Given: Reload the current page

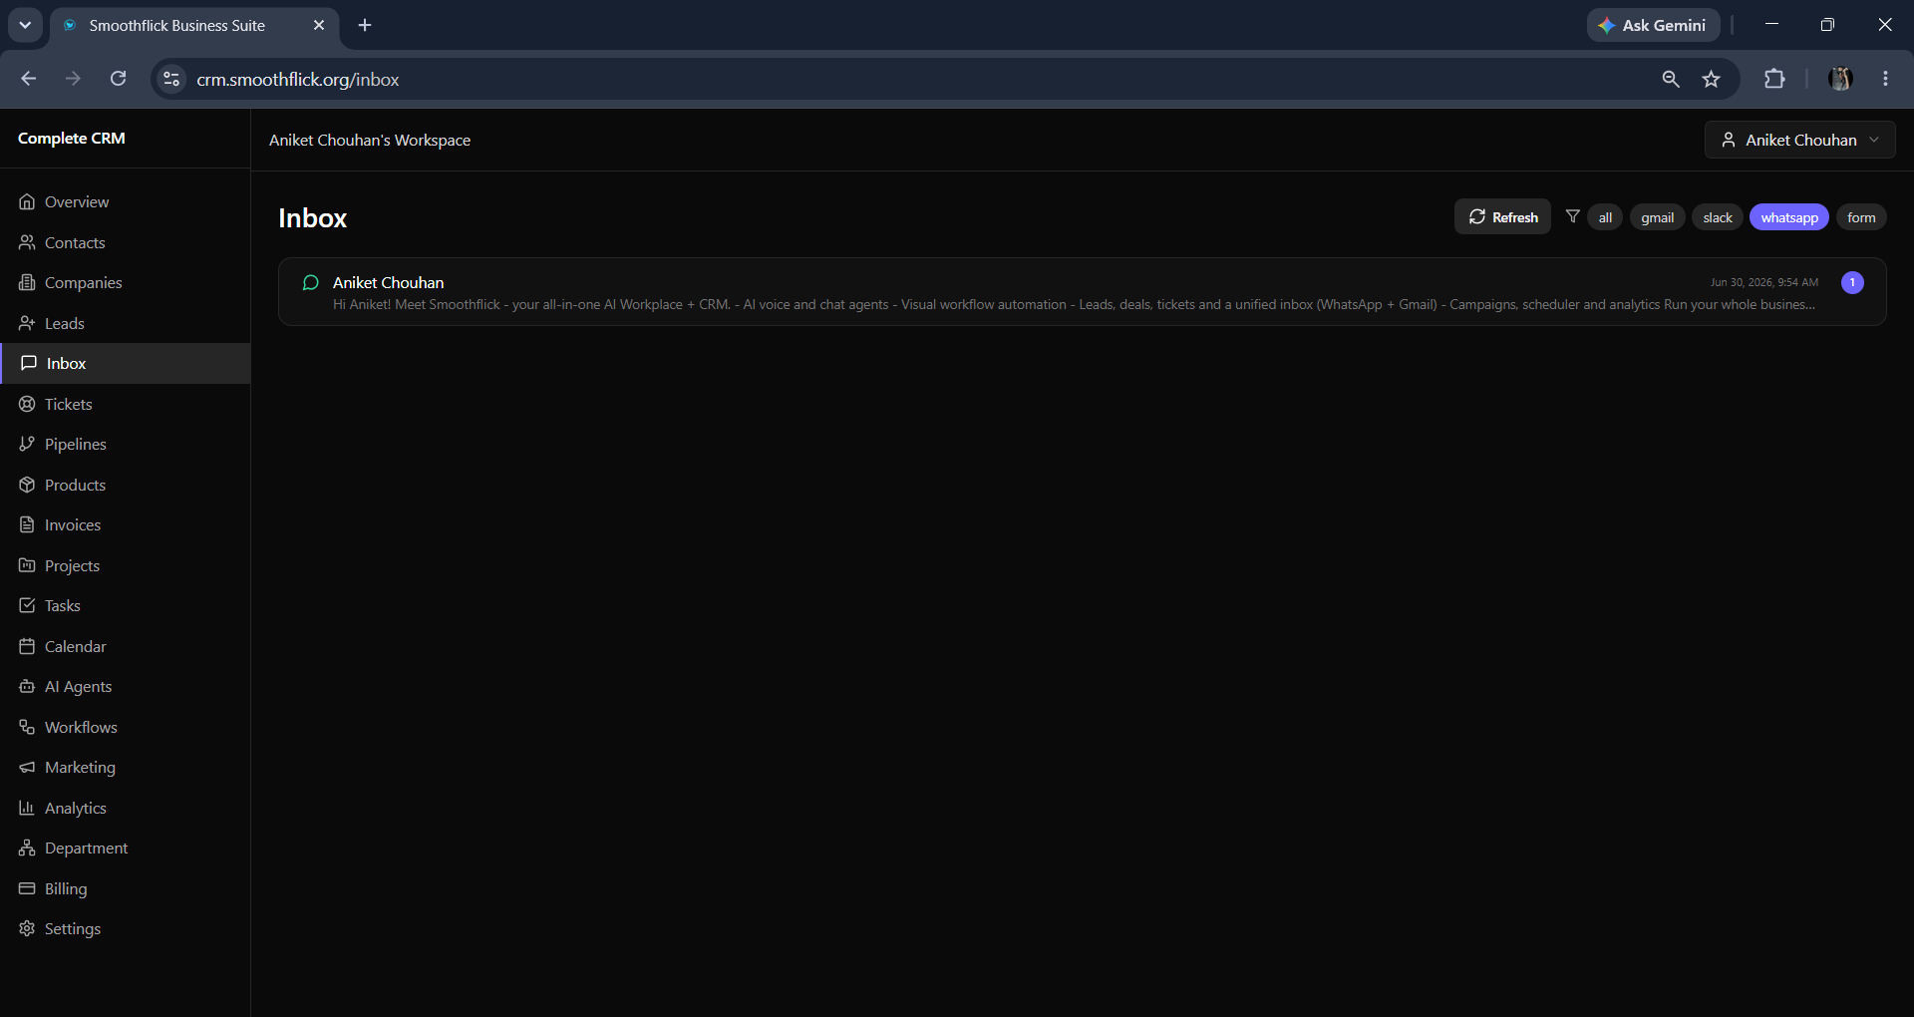Looking at the screenshot, I should click(x=118, y=79).
